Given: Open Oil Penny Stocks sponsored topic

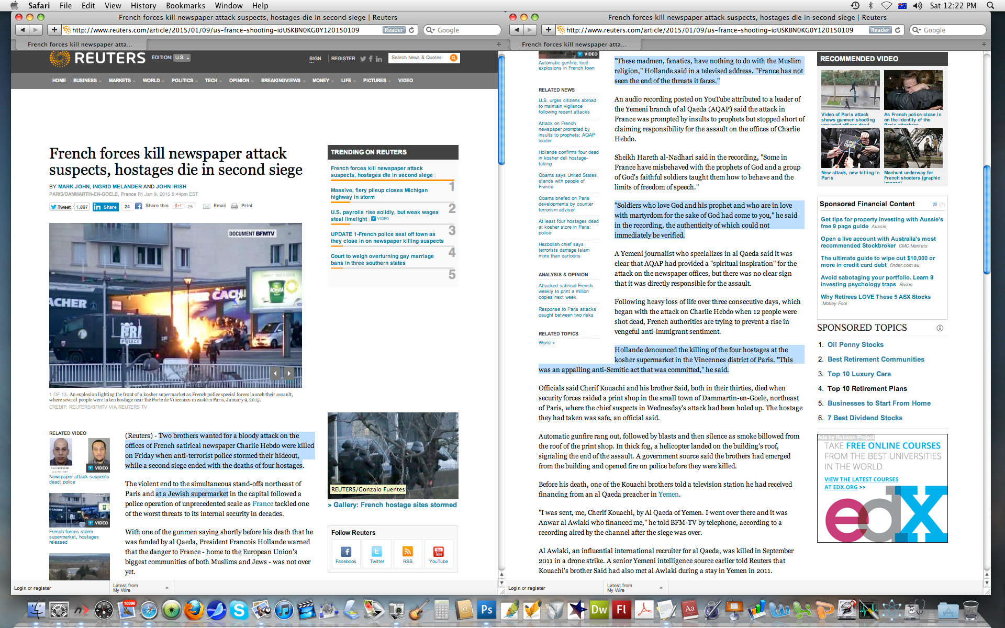Looking at the screenshot, I should point(855,345).
